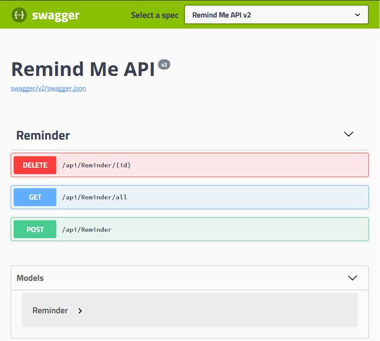
Task: Click the Remind Me API heading
Action: tap(83, 69)
